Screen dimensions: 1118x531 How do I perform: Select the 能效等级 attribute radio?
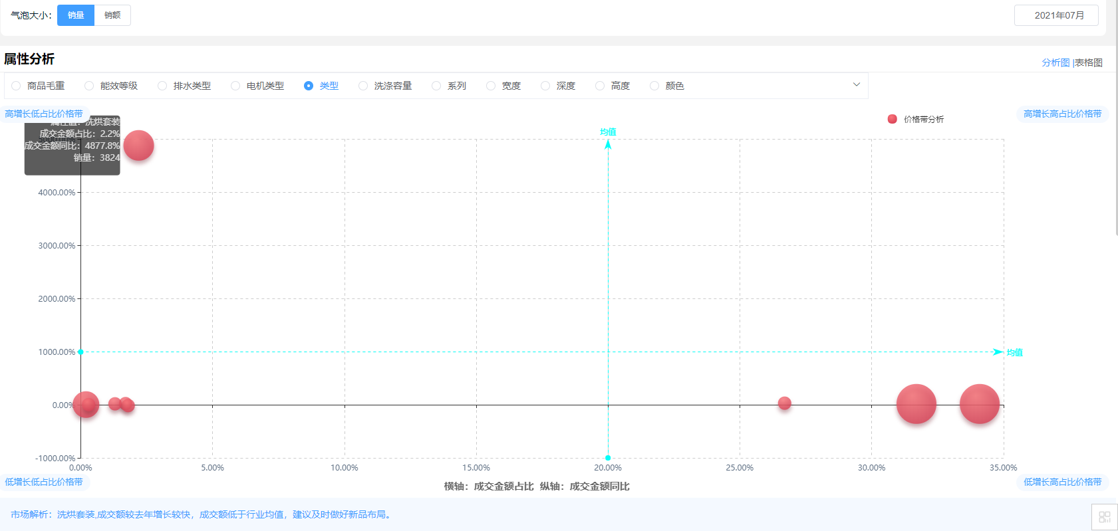(x=89, y=86)
